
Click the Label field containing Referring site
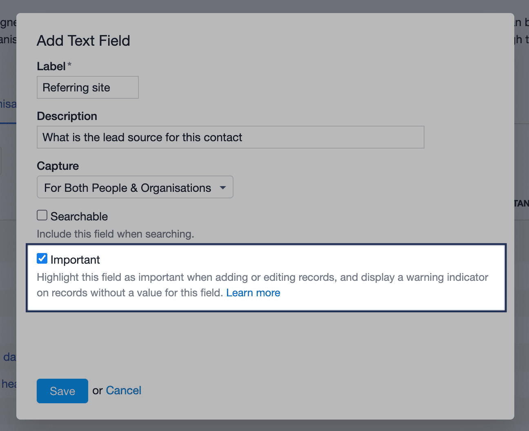[x=87, y=87]
